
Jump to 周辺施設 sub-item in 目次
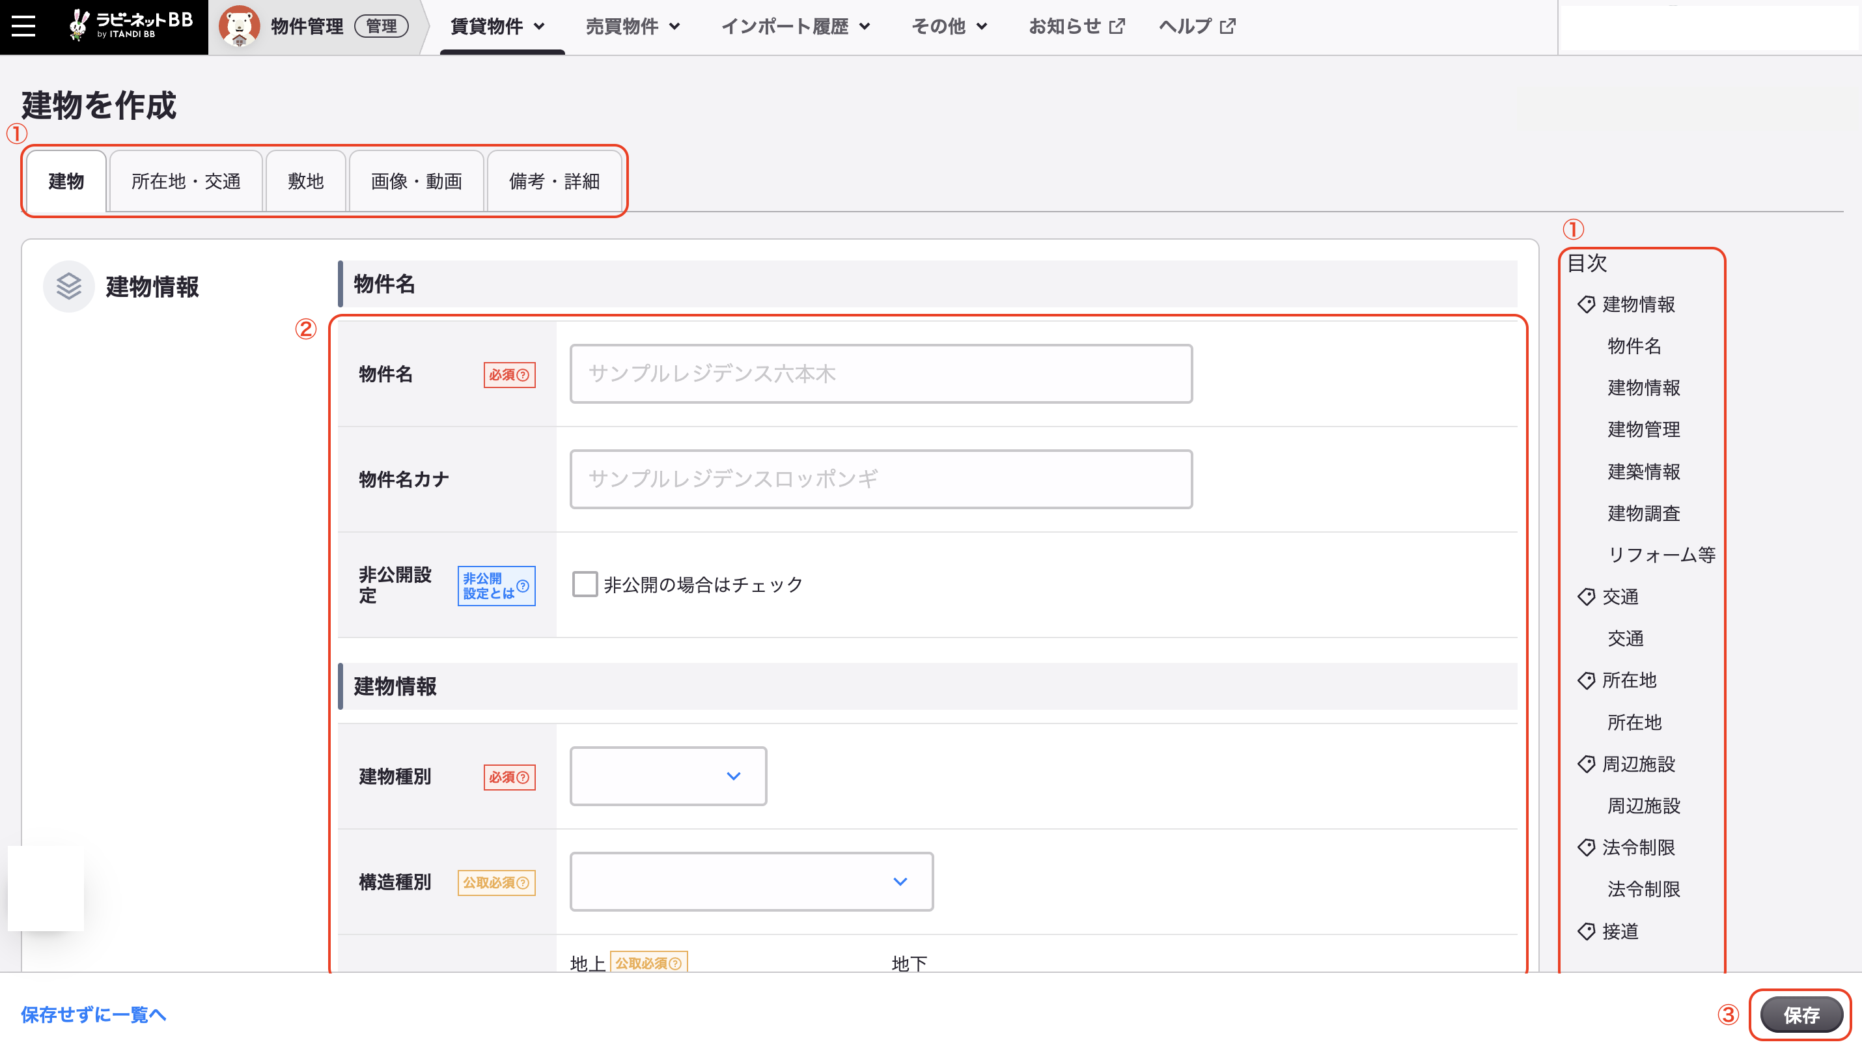pos(1644,806)
